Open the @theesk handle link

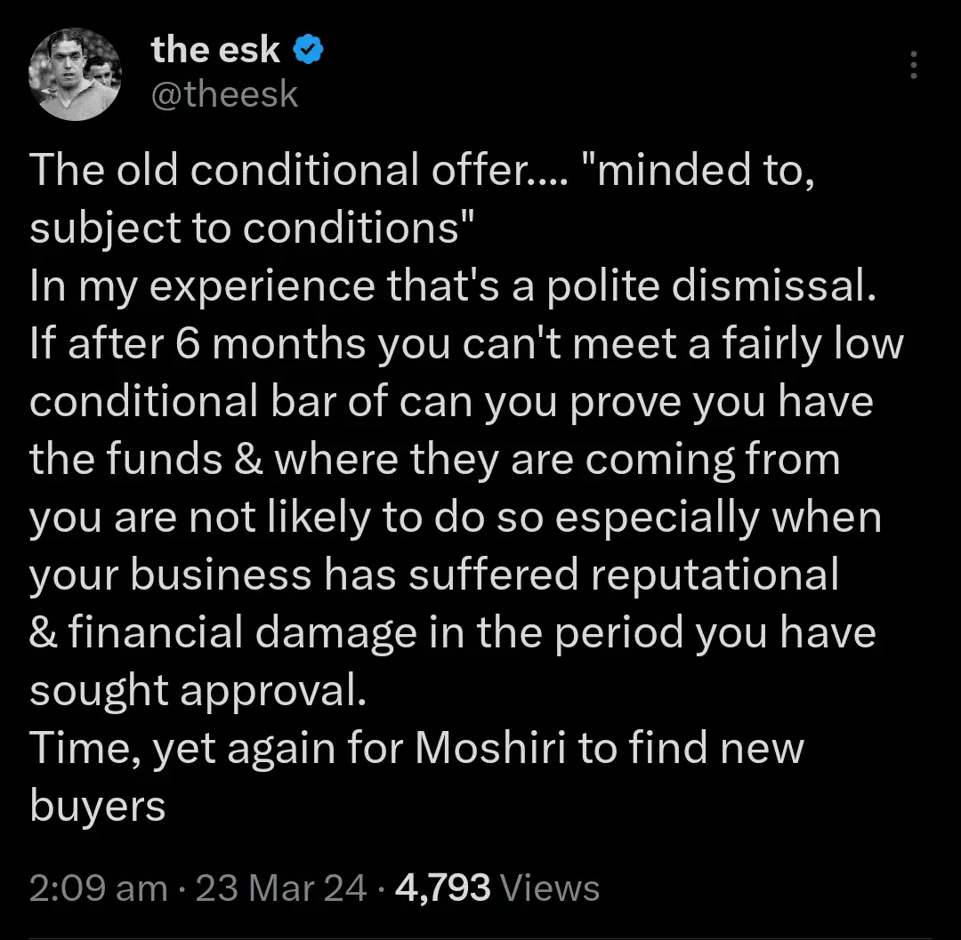[225, 93]
